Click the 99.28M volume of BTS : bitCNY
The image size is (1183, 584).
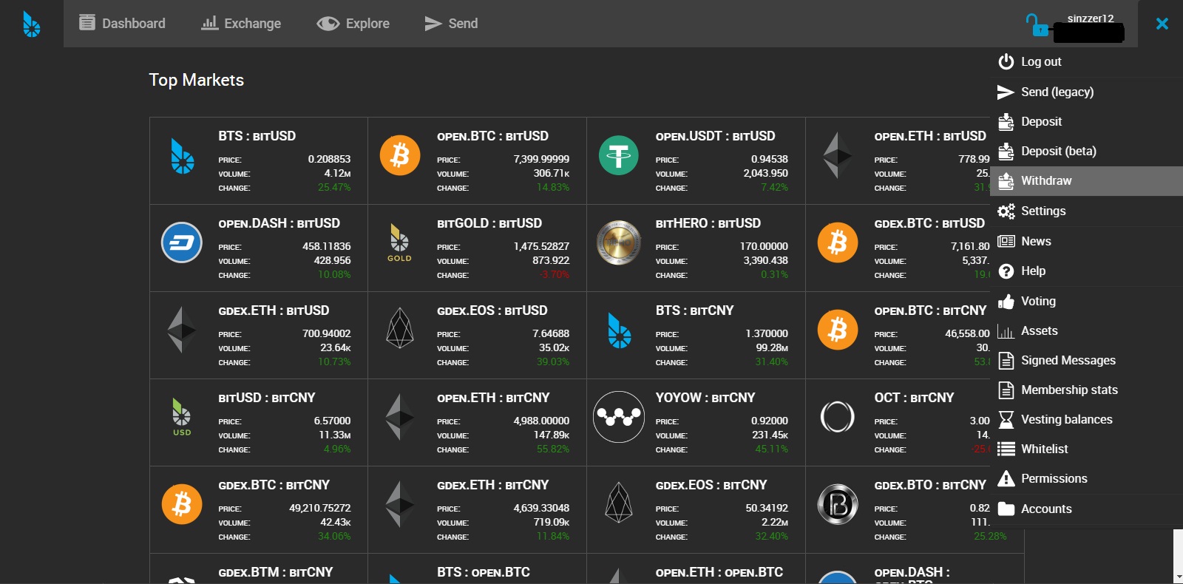pos(772,347)
